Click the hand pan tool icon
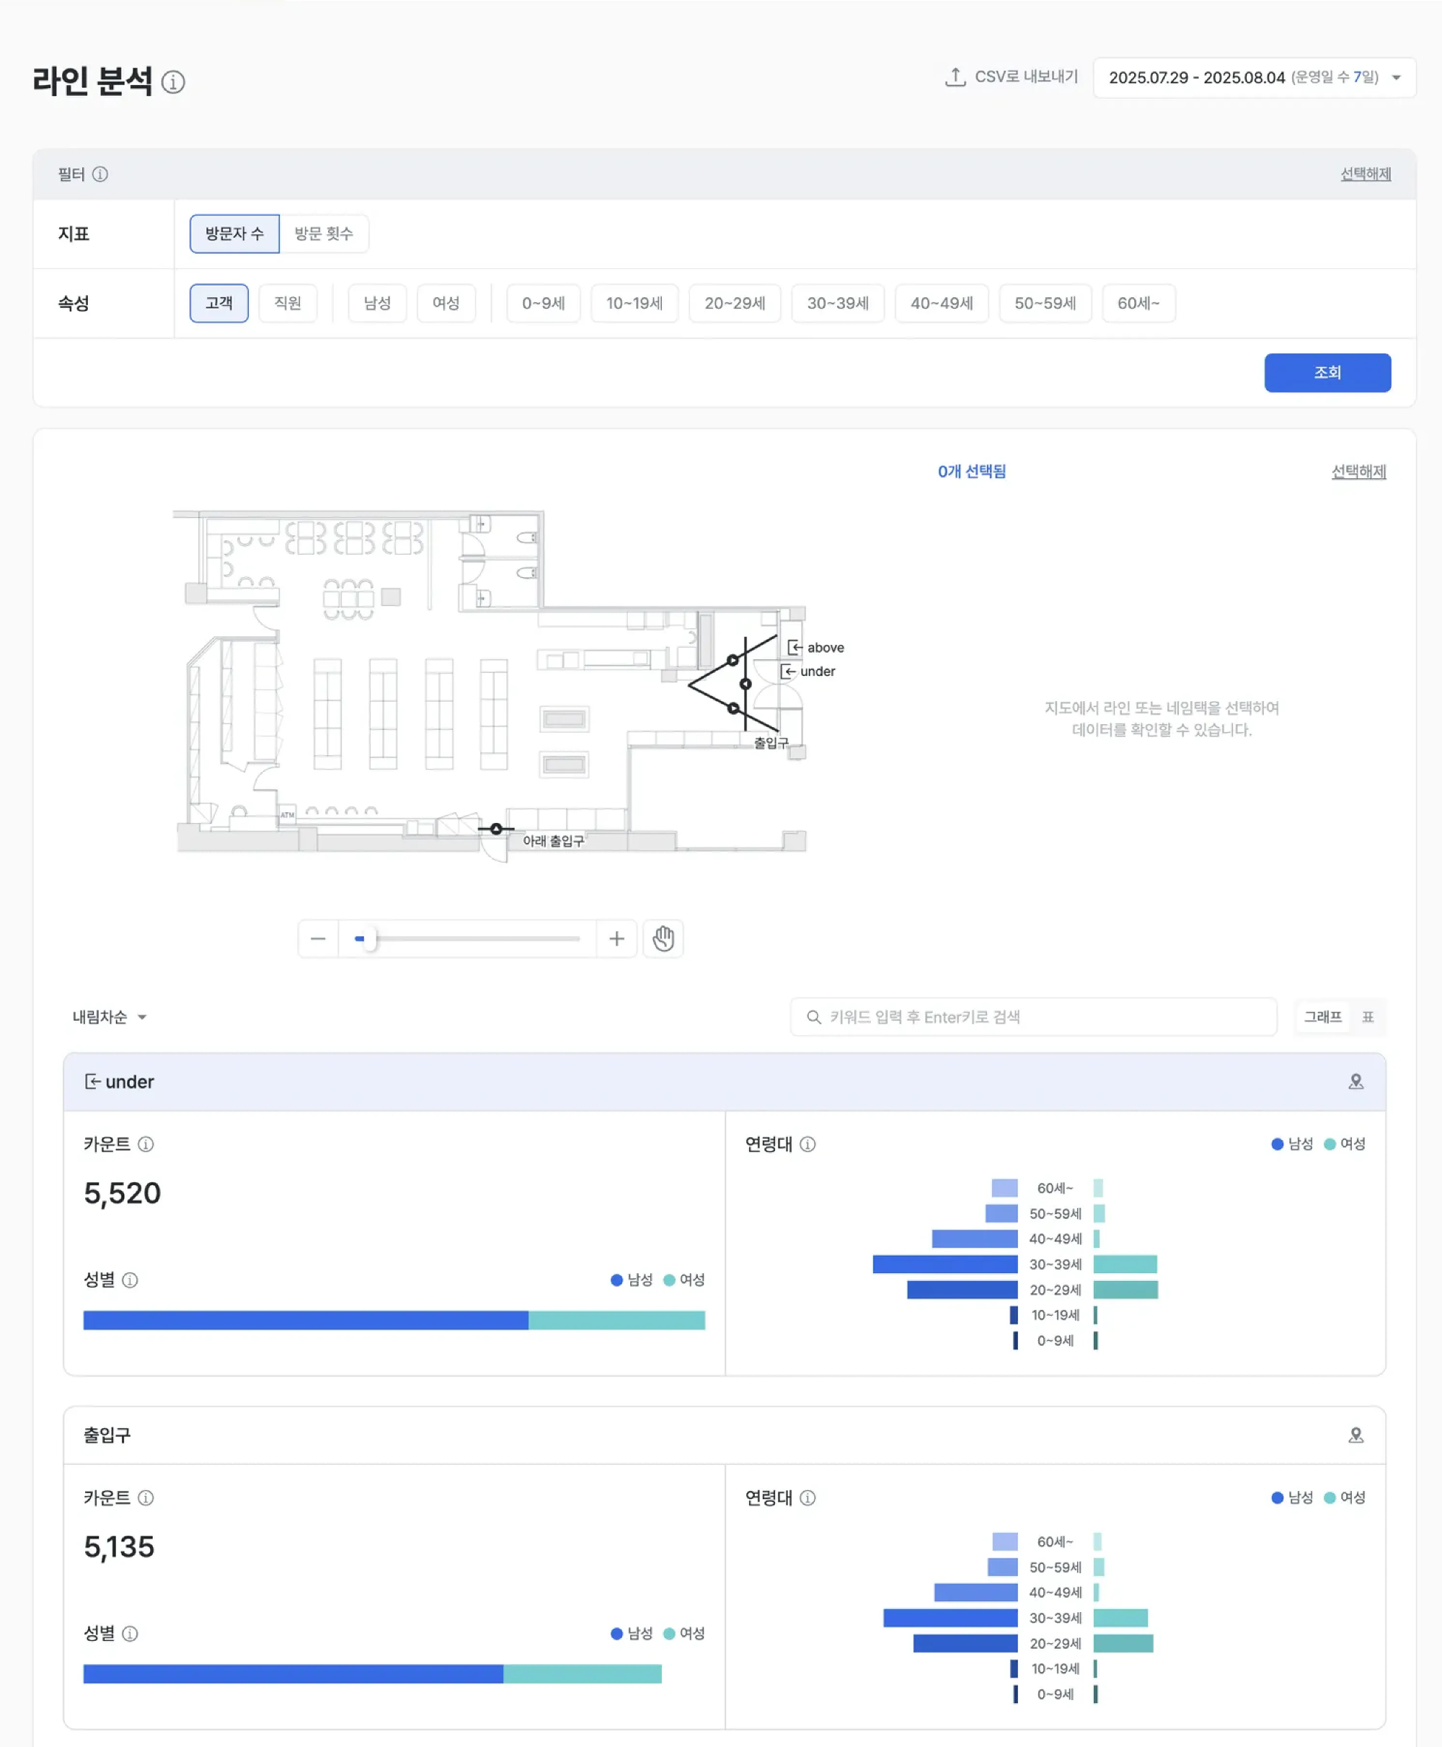Image resolution: width=1442 pixels, height=1747 pixels. pyautogui.click(x=663, y=939)
